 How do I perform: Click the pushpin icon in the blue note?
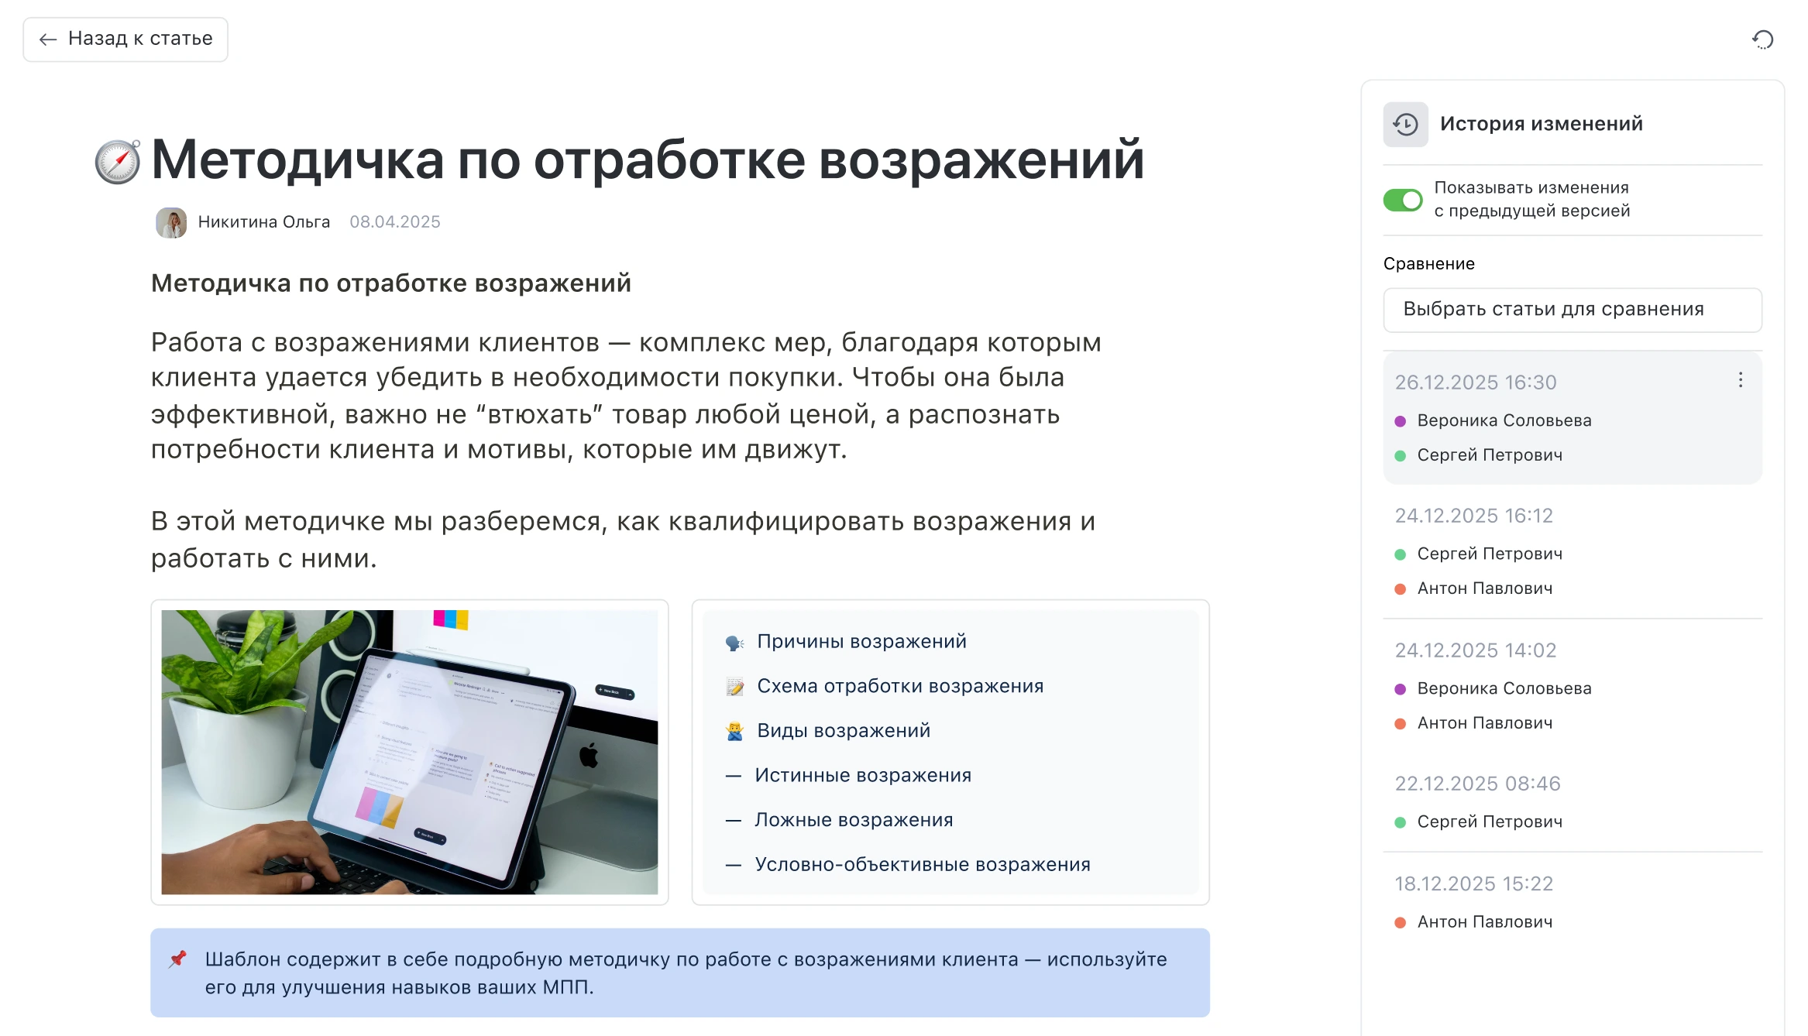pos(178,959)
